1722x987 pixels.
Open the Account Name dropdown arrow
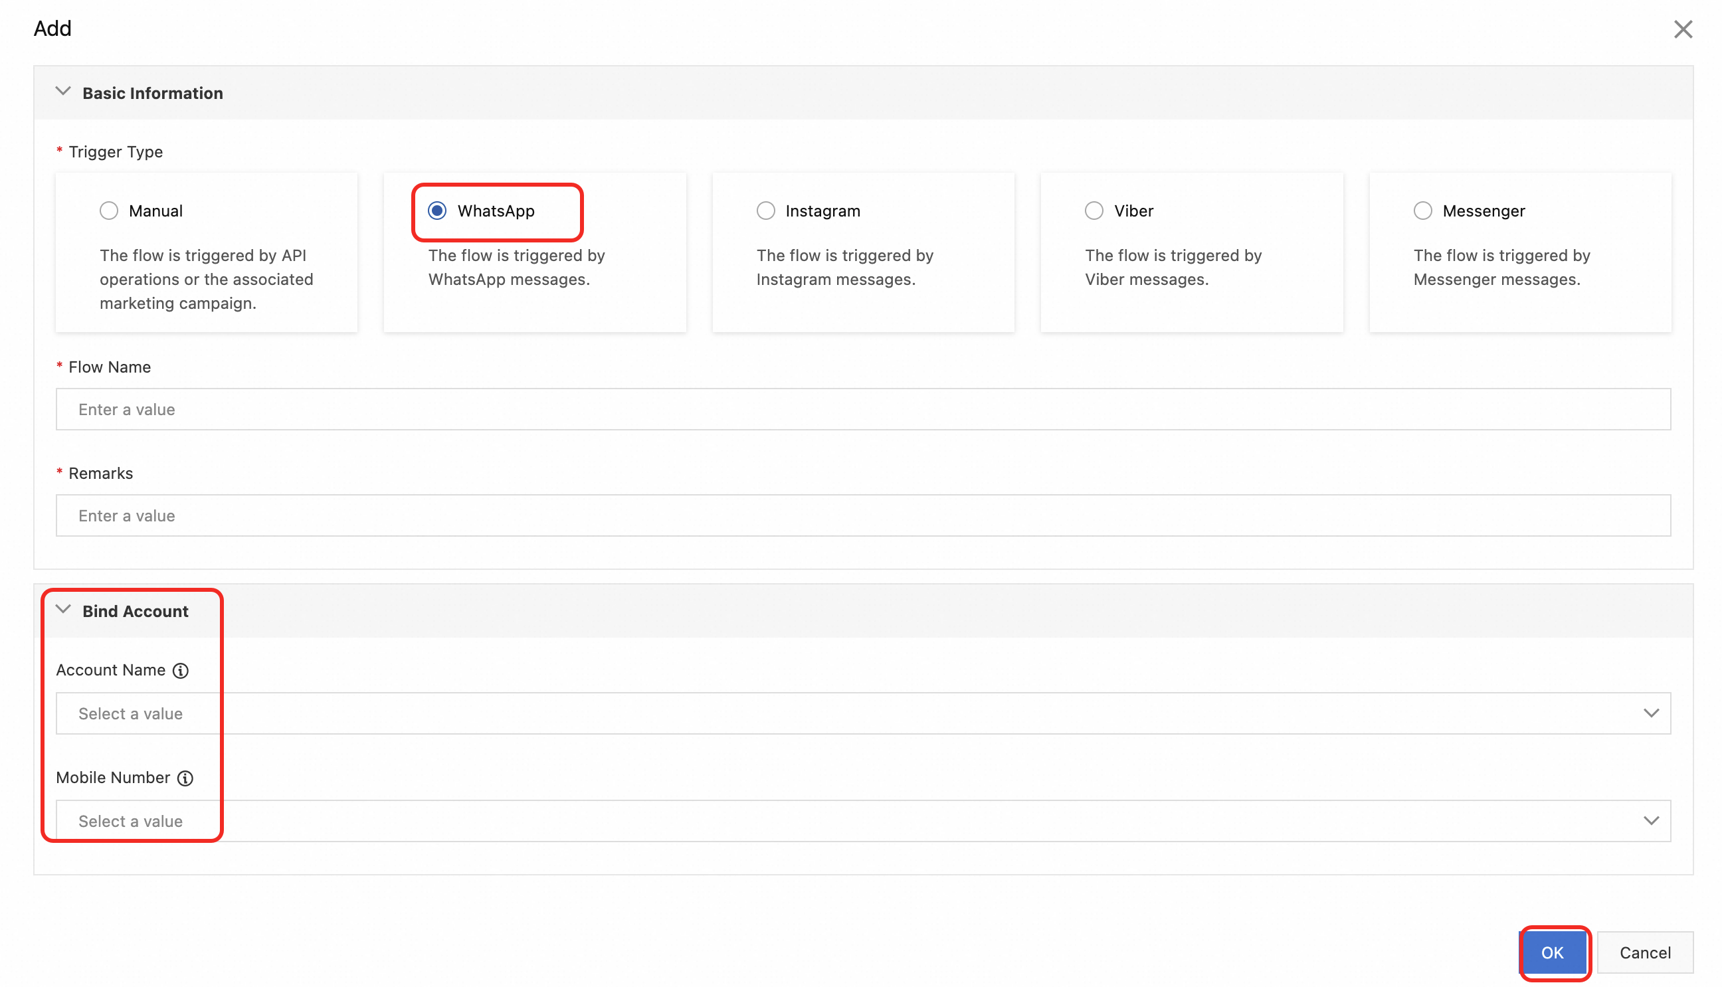1651,713
